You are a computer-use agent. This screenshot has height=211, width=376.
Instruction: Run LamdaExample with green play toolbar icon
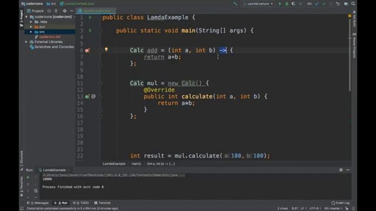[x=280, y=4]
